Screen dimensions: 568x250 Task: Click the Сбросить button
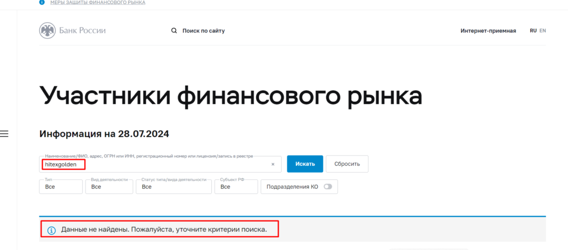(x=347, y=164)
